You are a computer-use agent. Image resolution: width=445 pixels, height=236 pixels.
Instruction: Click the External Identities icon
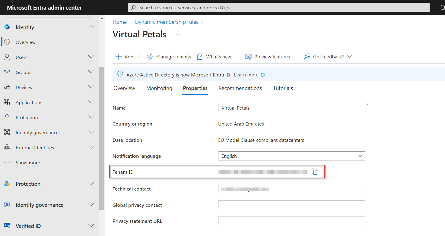coord(7,147)
